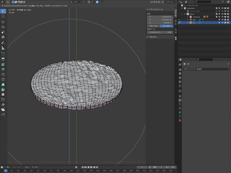The image size is (231, 173).
Task: Select the Measure tool
Action: point(3,48)
